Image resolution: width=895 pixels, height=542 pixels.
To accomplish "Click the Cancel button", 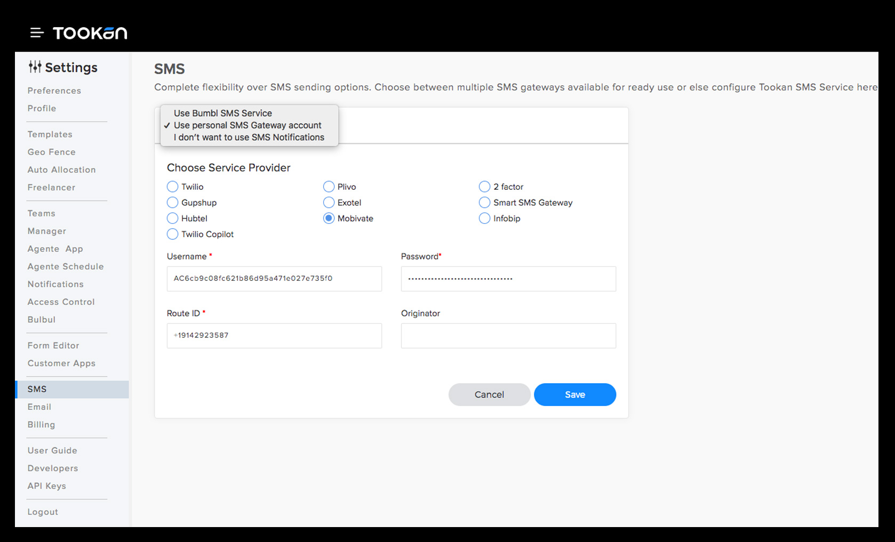I will (x=489, y=394).
